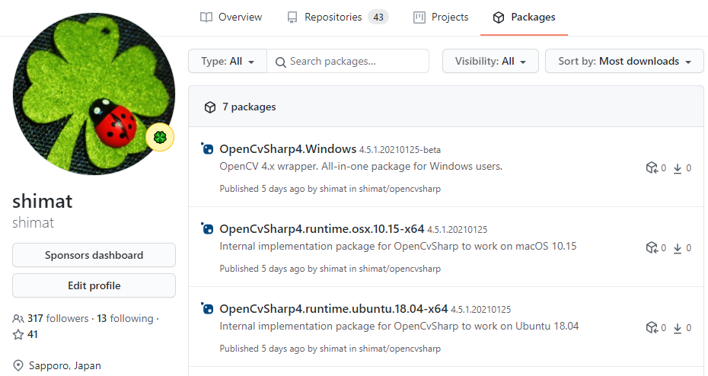
Task: Click dependents icon in osx.10.15-x64 row
Action: pyautogui.click(x=651, y=248)
